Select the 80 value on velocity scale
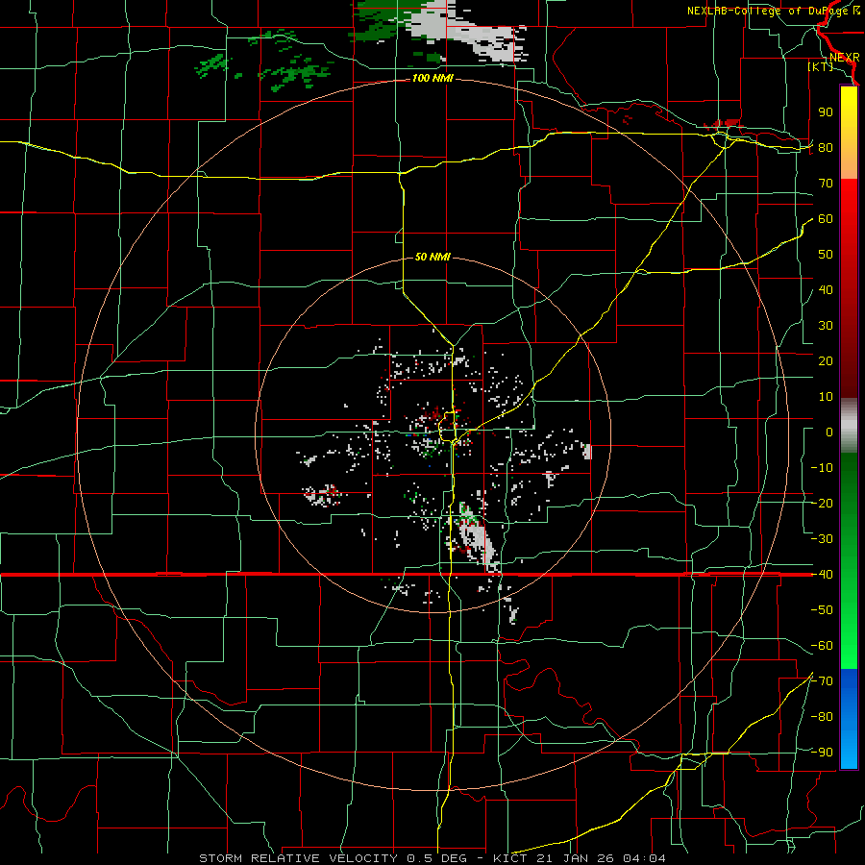865x865 pixels. click(826, 148)
